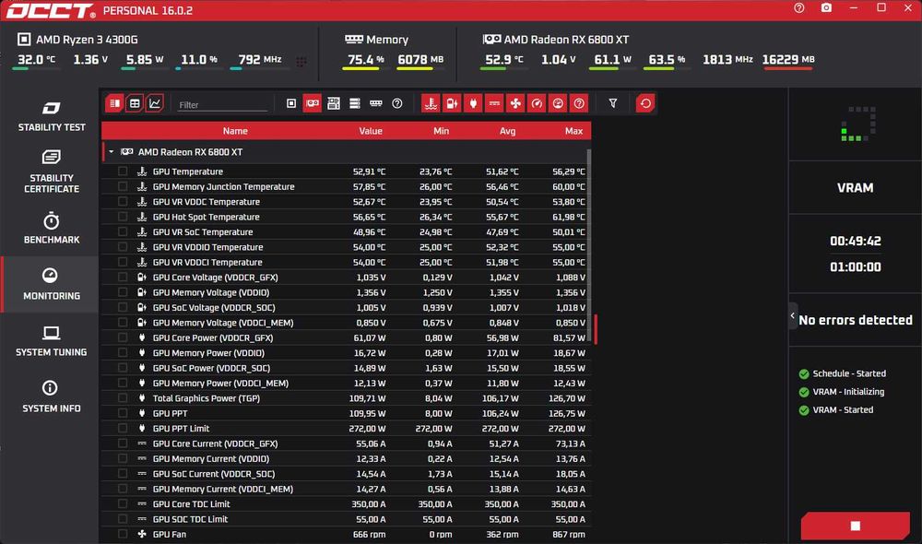Screen dimensions: 922x544
Task: Click GPU PPT max value 126,75 W
Action: 567,413
